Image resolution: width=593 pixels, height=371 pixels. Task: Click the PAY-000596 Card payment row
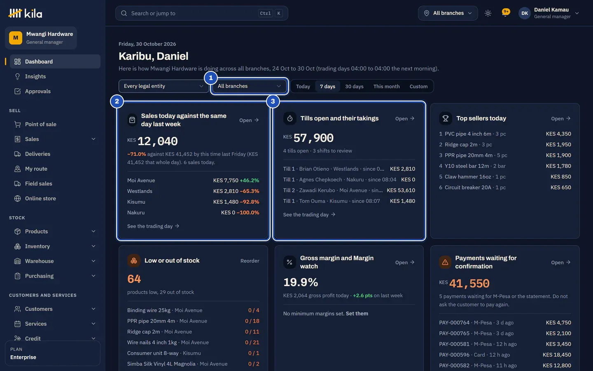[x=505, y=355]
